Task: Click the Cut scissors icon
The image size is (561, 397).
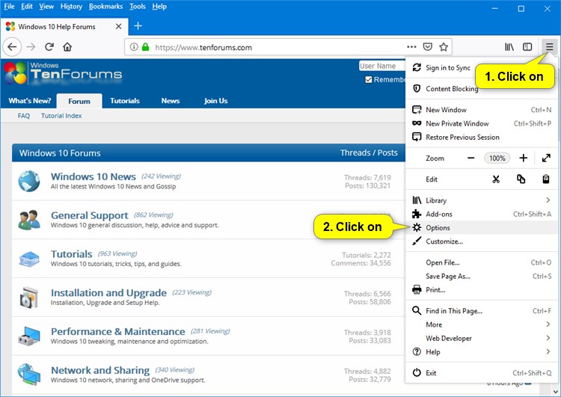Action: point(495,179)
